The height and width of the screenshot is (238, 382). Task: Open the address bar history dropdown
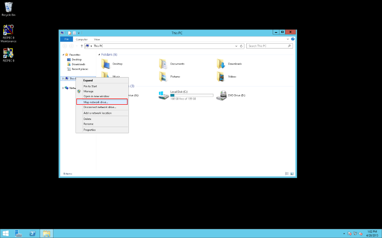click(x=236, y=46)
